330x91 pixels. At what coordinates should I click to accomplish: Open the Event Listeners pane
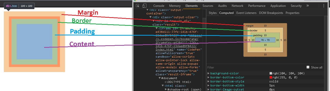[246, 13]
